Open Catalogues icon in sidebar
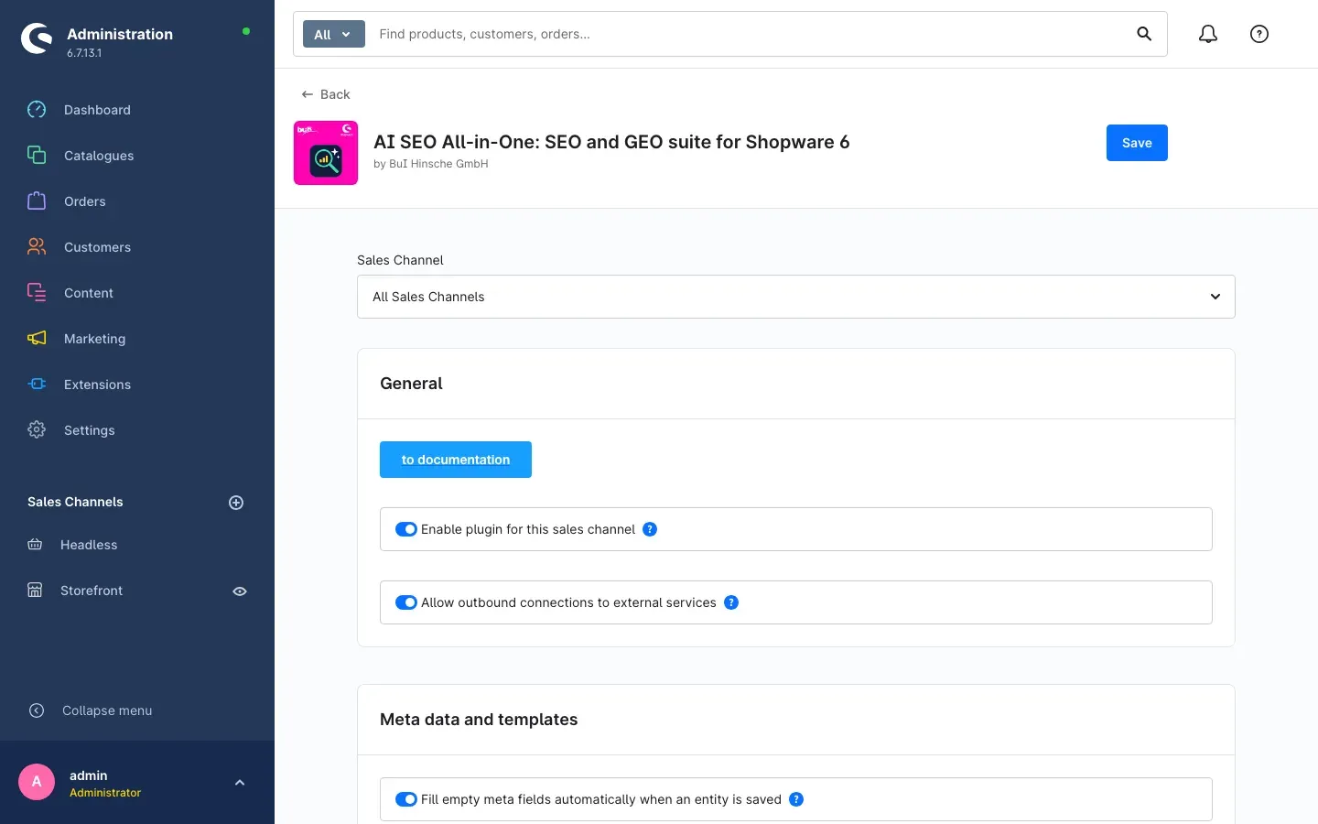The image size is (1318, 824). coord(37,156)
